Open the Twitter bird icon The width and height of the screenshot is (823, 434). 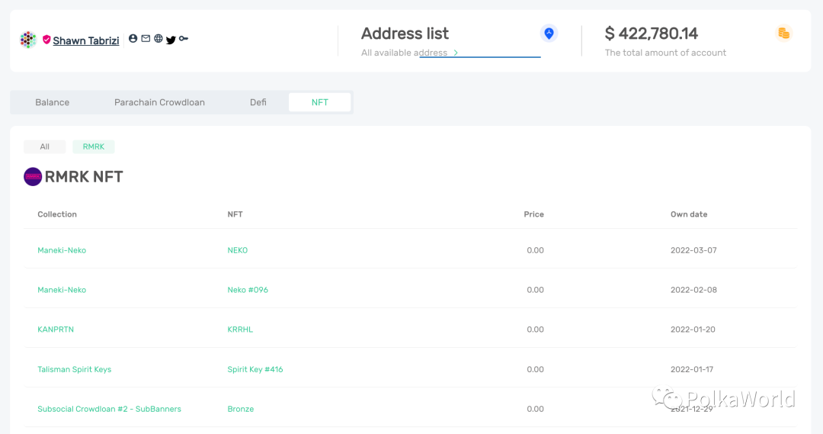point(171,40)
